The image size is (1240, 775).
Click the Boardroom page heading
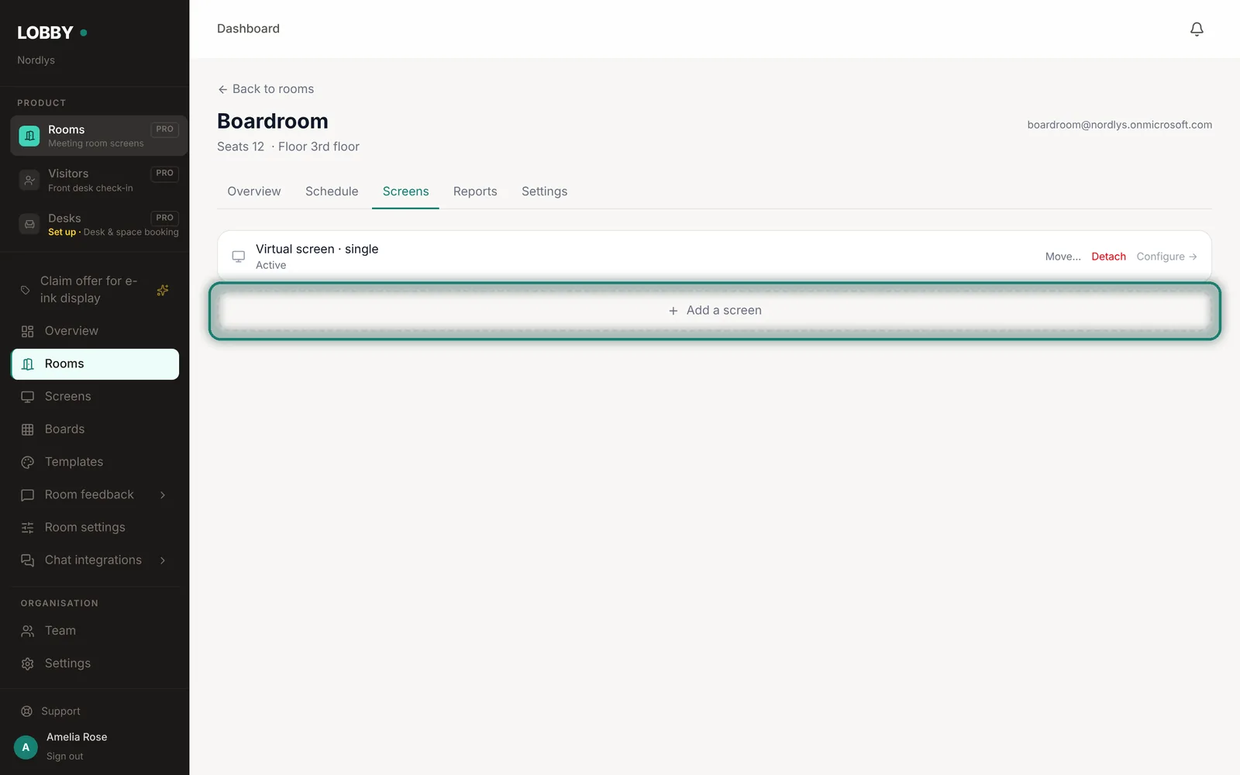point(273,121)
